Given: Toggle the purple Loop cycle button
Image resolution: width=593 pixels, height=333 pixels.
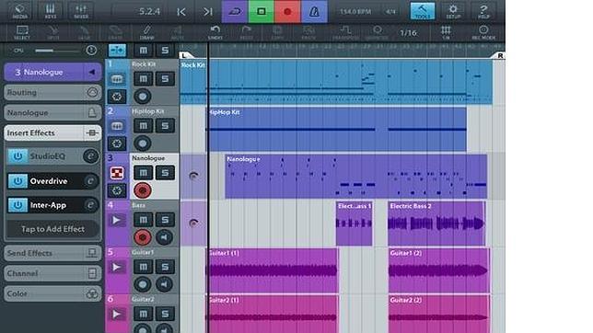Looking at the screenshot, I should [235, 11].
